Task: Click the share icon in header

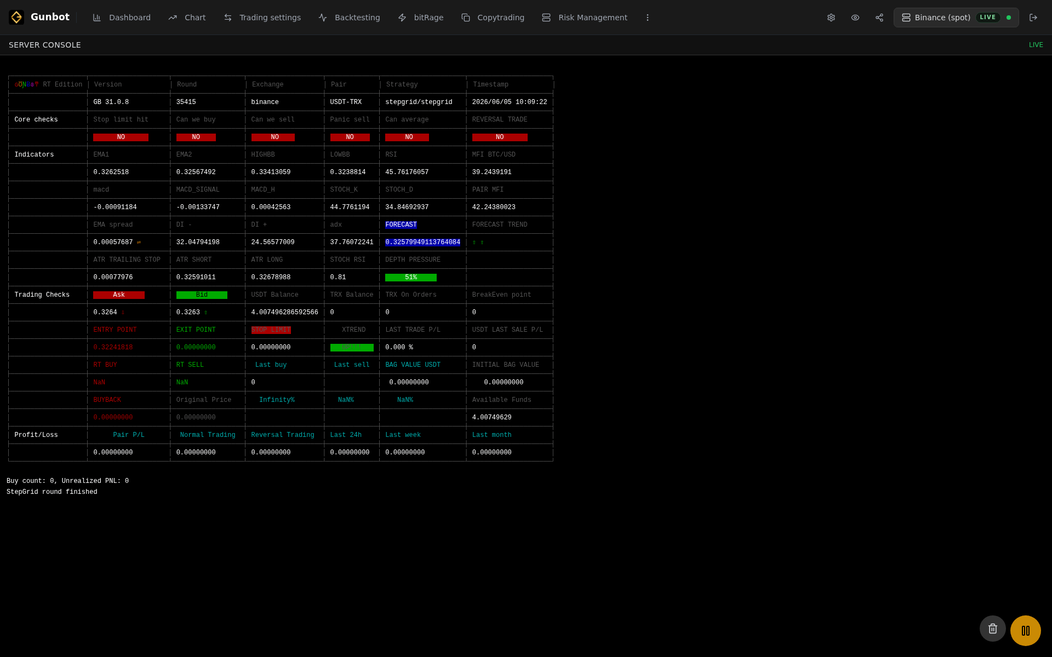Action: point(879,18)
